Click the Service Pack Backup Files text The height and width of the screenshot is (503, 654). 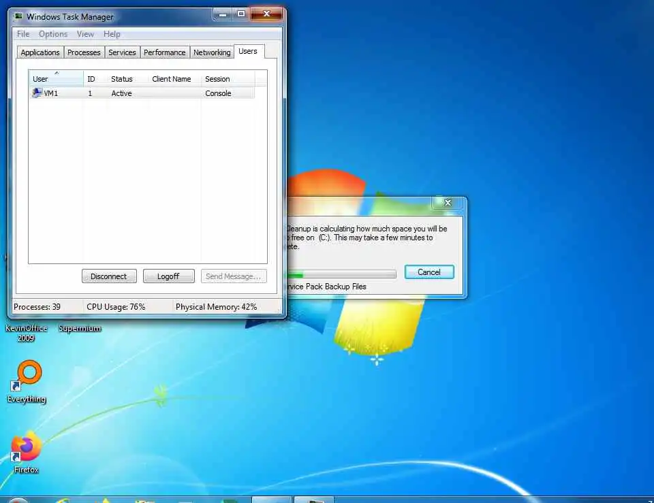[x=326, y=287]
